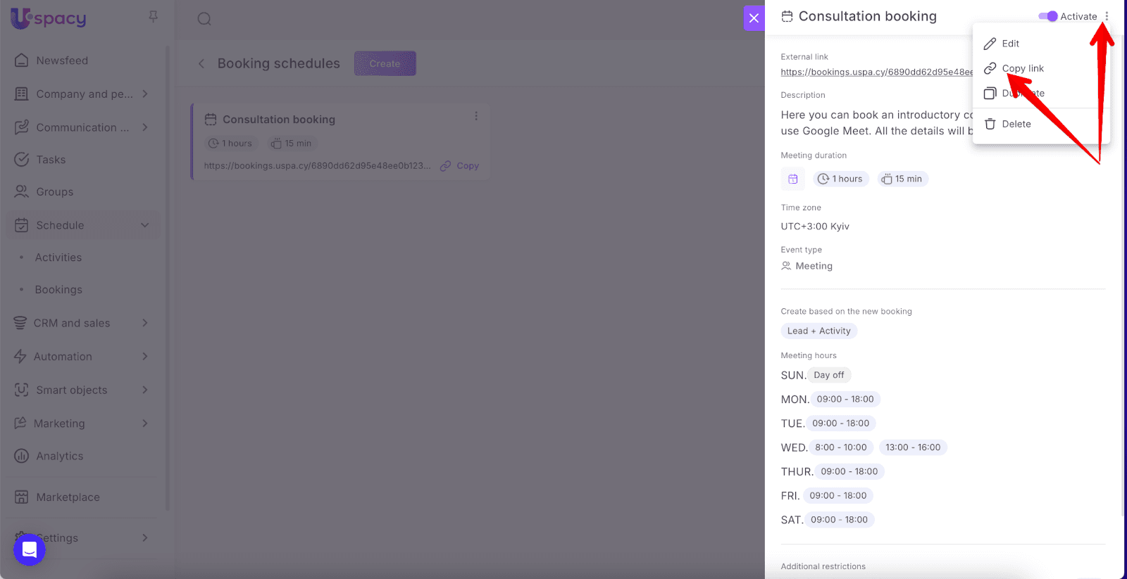Open Marketplace in the sidebar
The height and width of the screenshot is (579, 1127).
68,497
